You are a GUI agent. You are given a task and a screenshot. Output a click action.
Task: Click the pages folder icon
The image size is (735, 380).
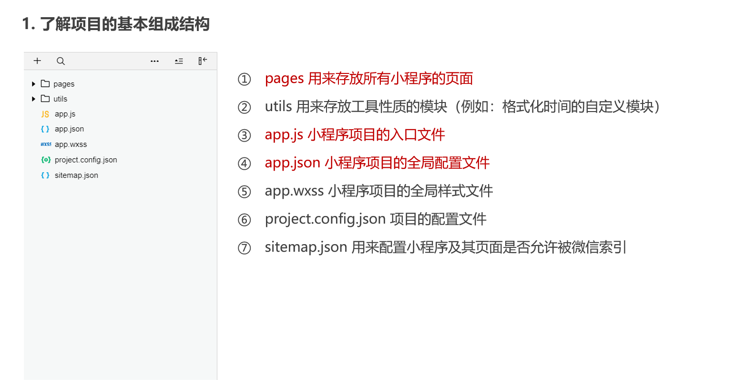pos(45,83)
